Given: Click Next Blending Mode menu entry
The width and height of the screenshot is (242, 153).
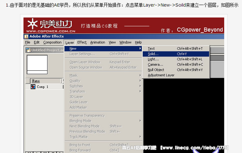Looking at the screenshot, I should click(103, 126).
